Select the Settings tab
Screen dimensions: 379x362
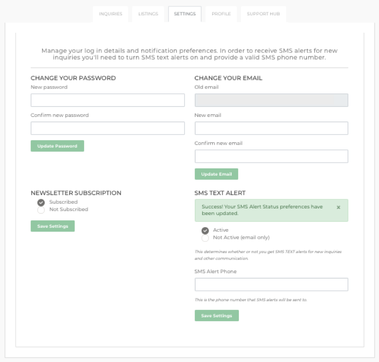pyautogui.click(x=185, y=13)
